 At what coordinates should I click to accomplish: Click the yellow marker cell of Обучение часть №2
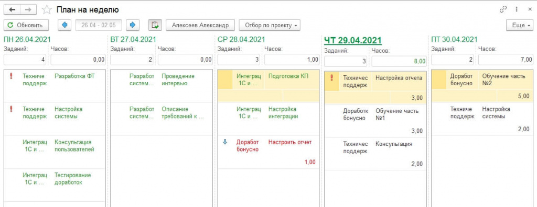439,80
